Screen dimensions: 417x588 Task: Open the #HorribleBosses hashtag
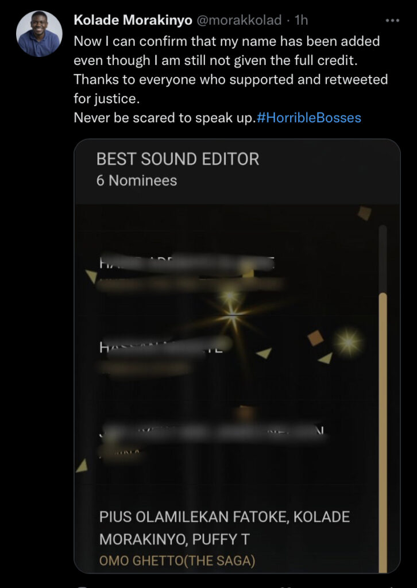(x=310, y=118)
